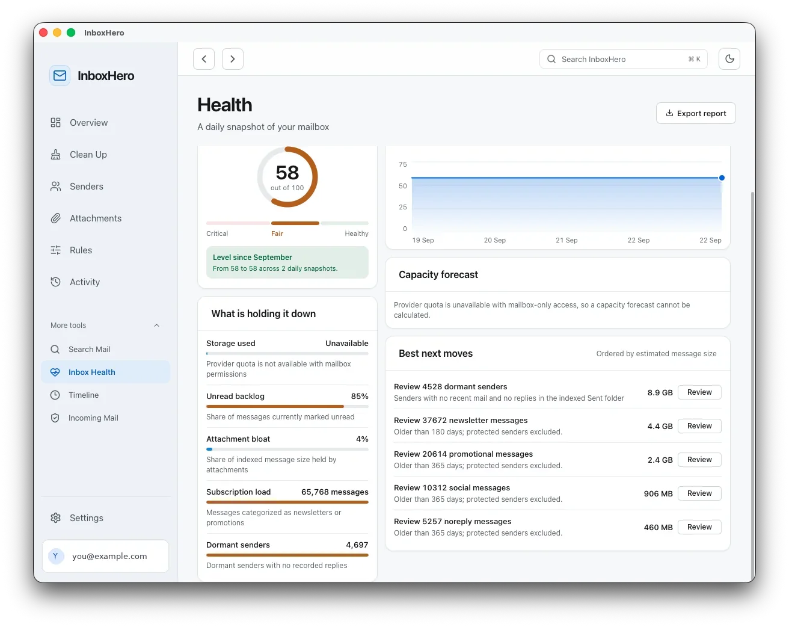
Task: Toggle dark mode with the moon button
Action: pos(729,59)
